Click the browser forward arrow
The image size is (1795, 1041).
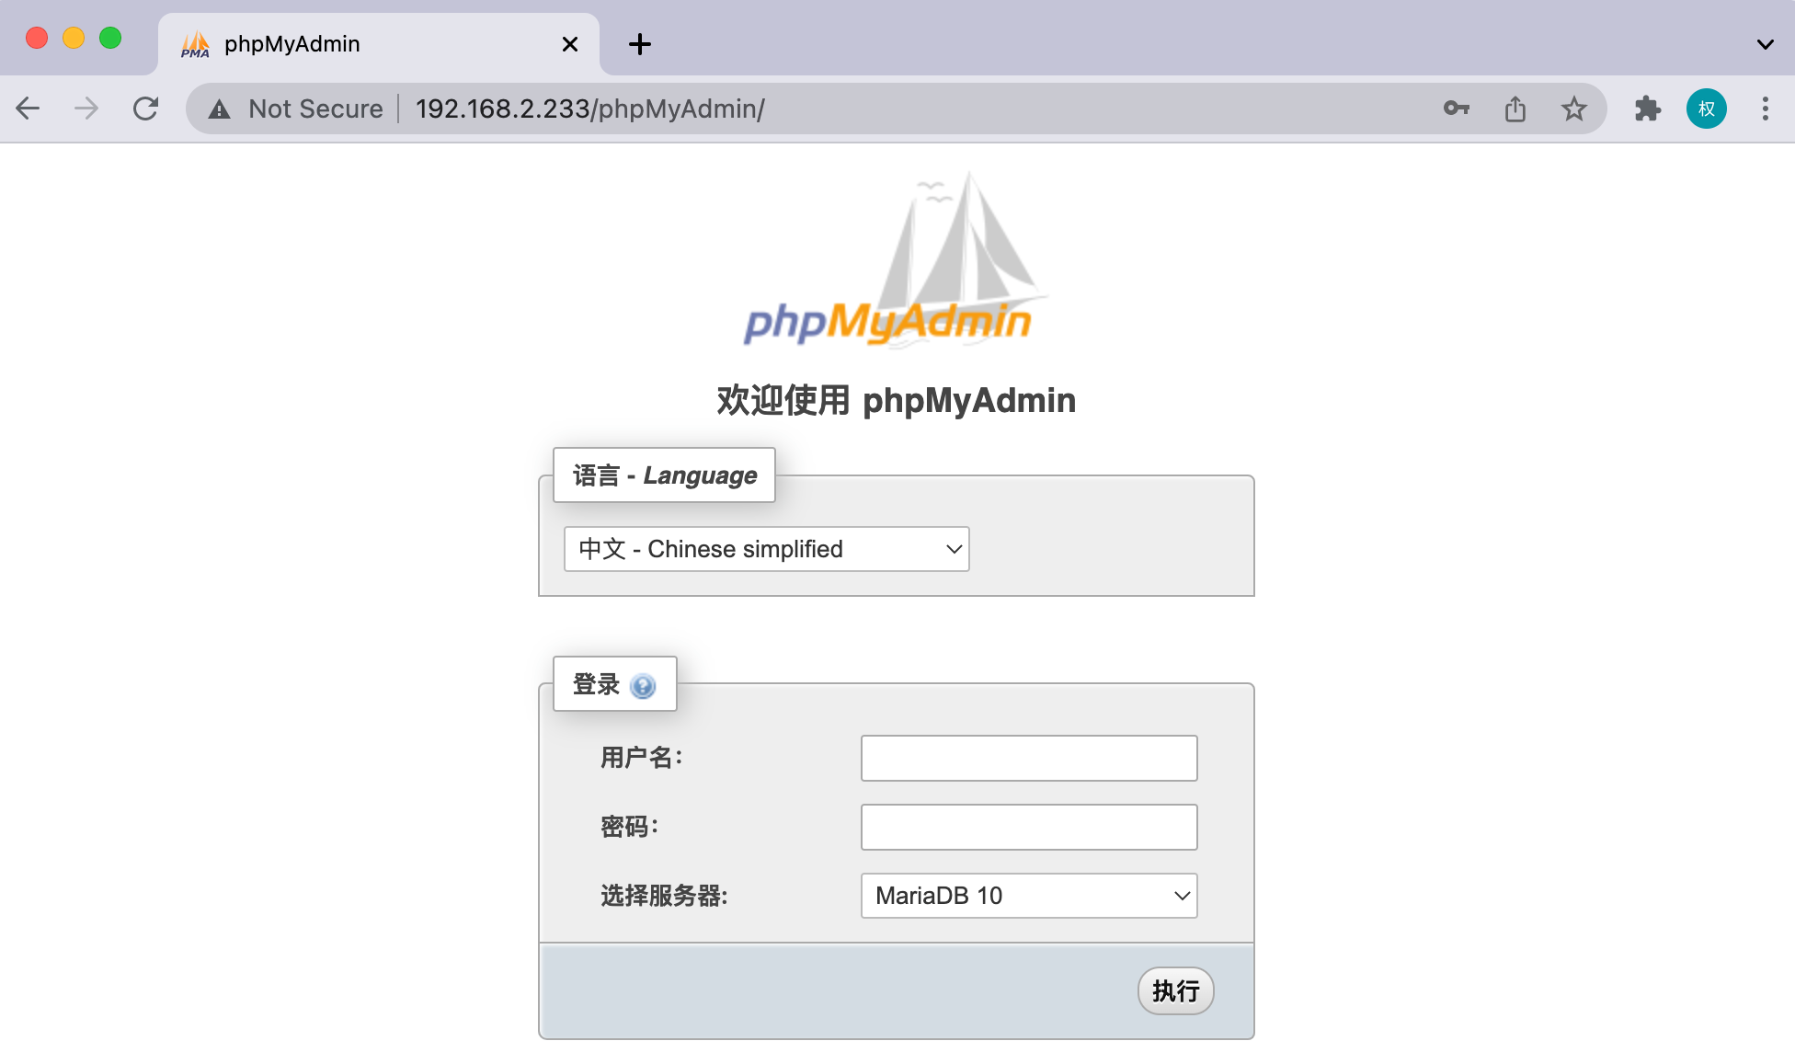pos(86,109)
